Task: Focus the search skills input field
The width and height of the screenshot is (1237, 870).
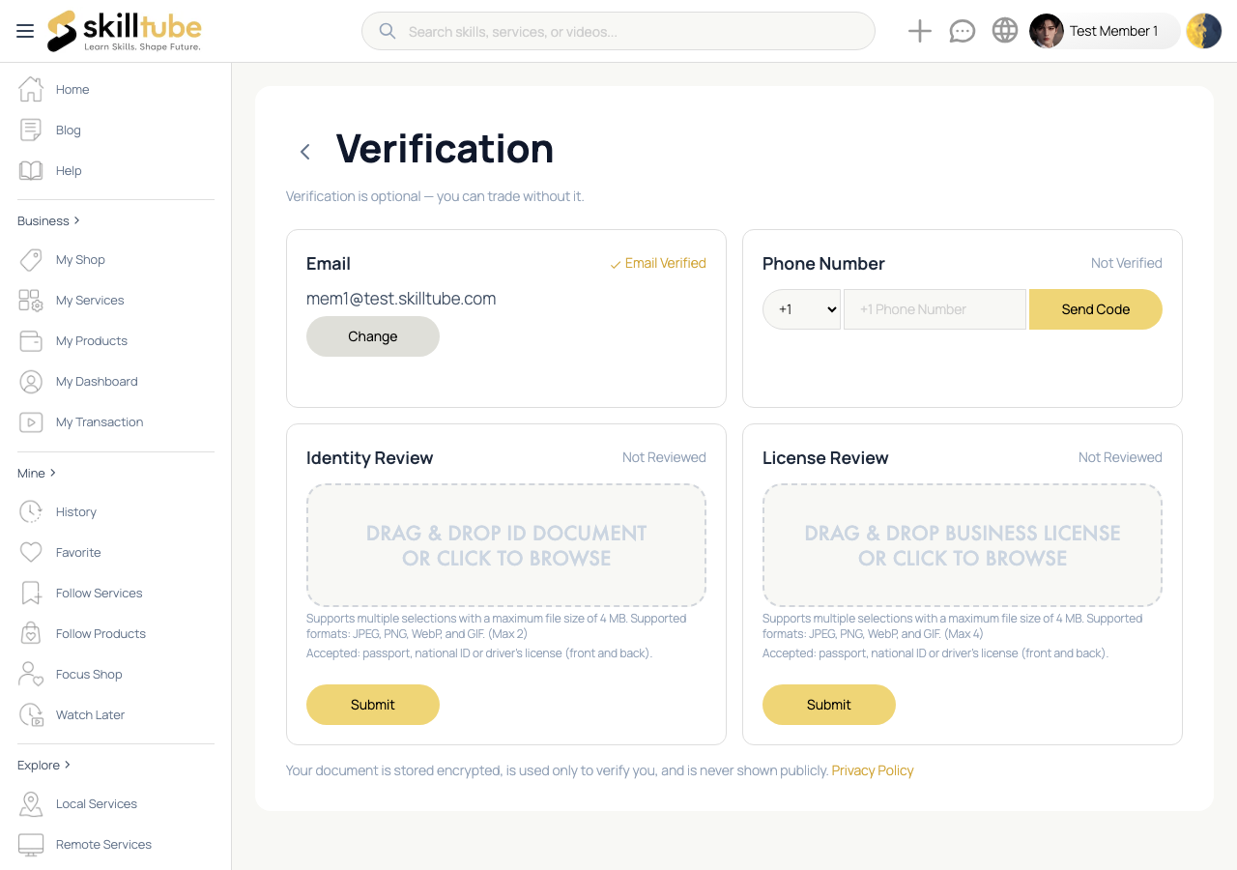Action: tap(636, 31)
